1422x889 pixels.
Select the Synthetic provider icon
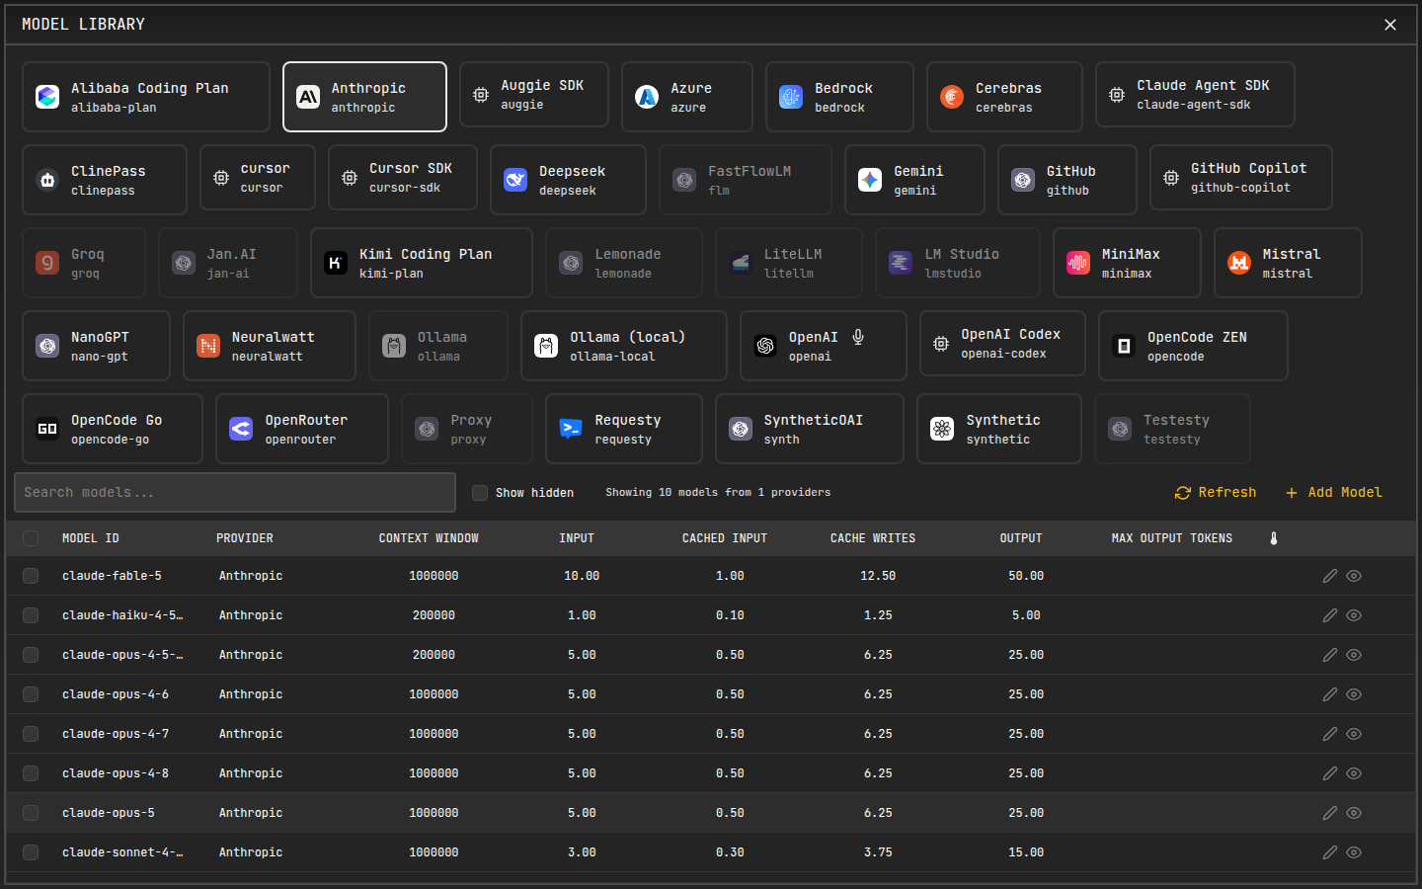(942, 429)
